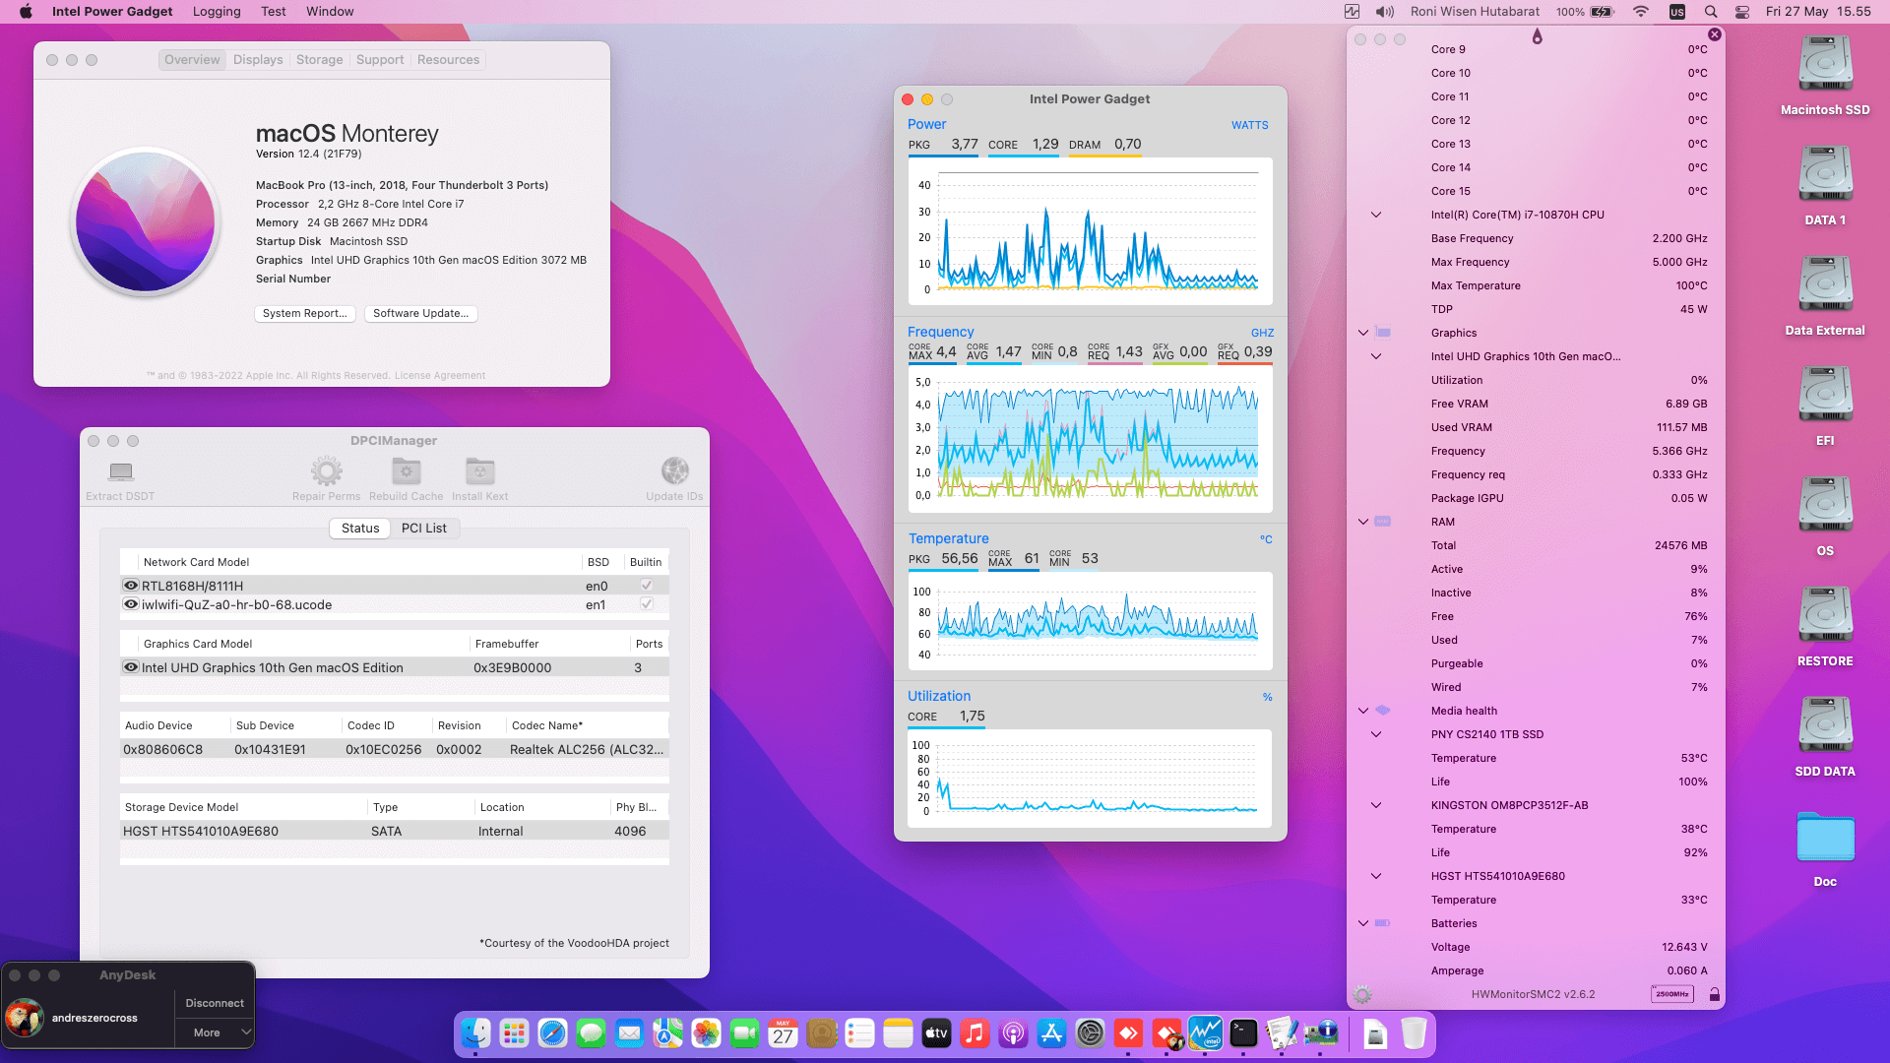This screenshot has height=1063, width=1890.
Task: Open the Macintosh SSD desktop drive
Action: coord(1825,65)
